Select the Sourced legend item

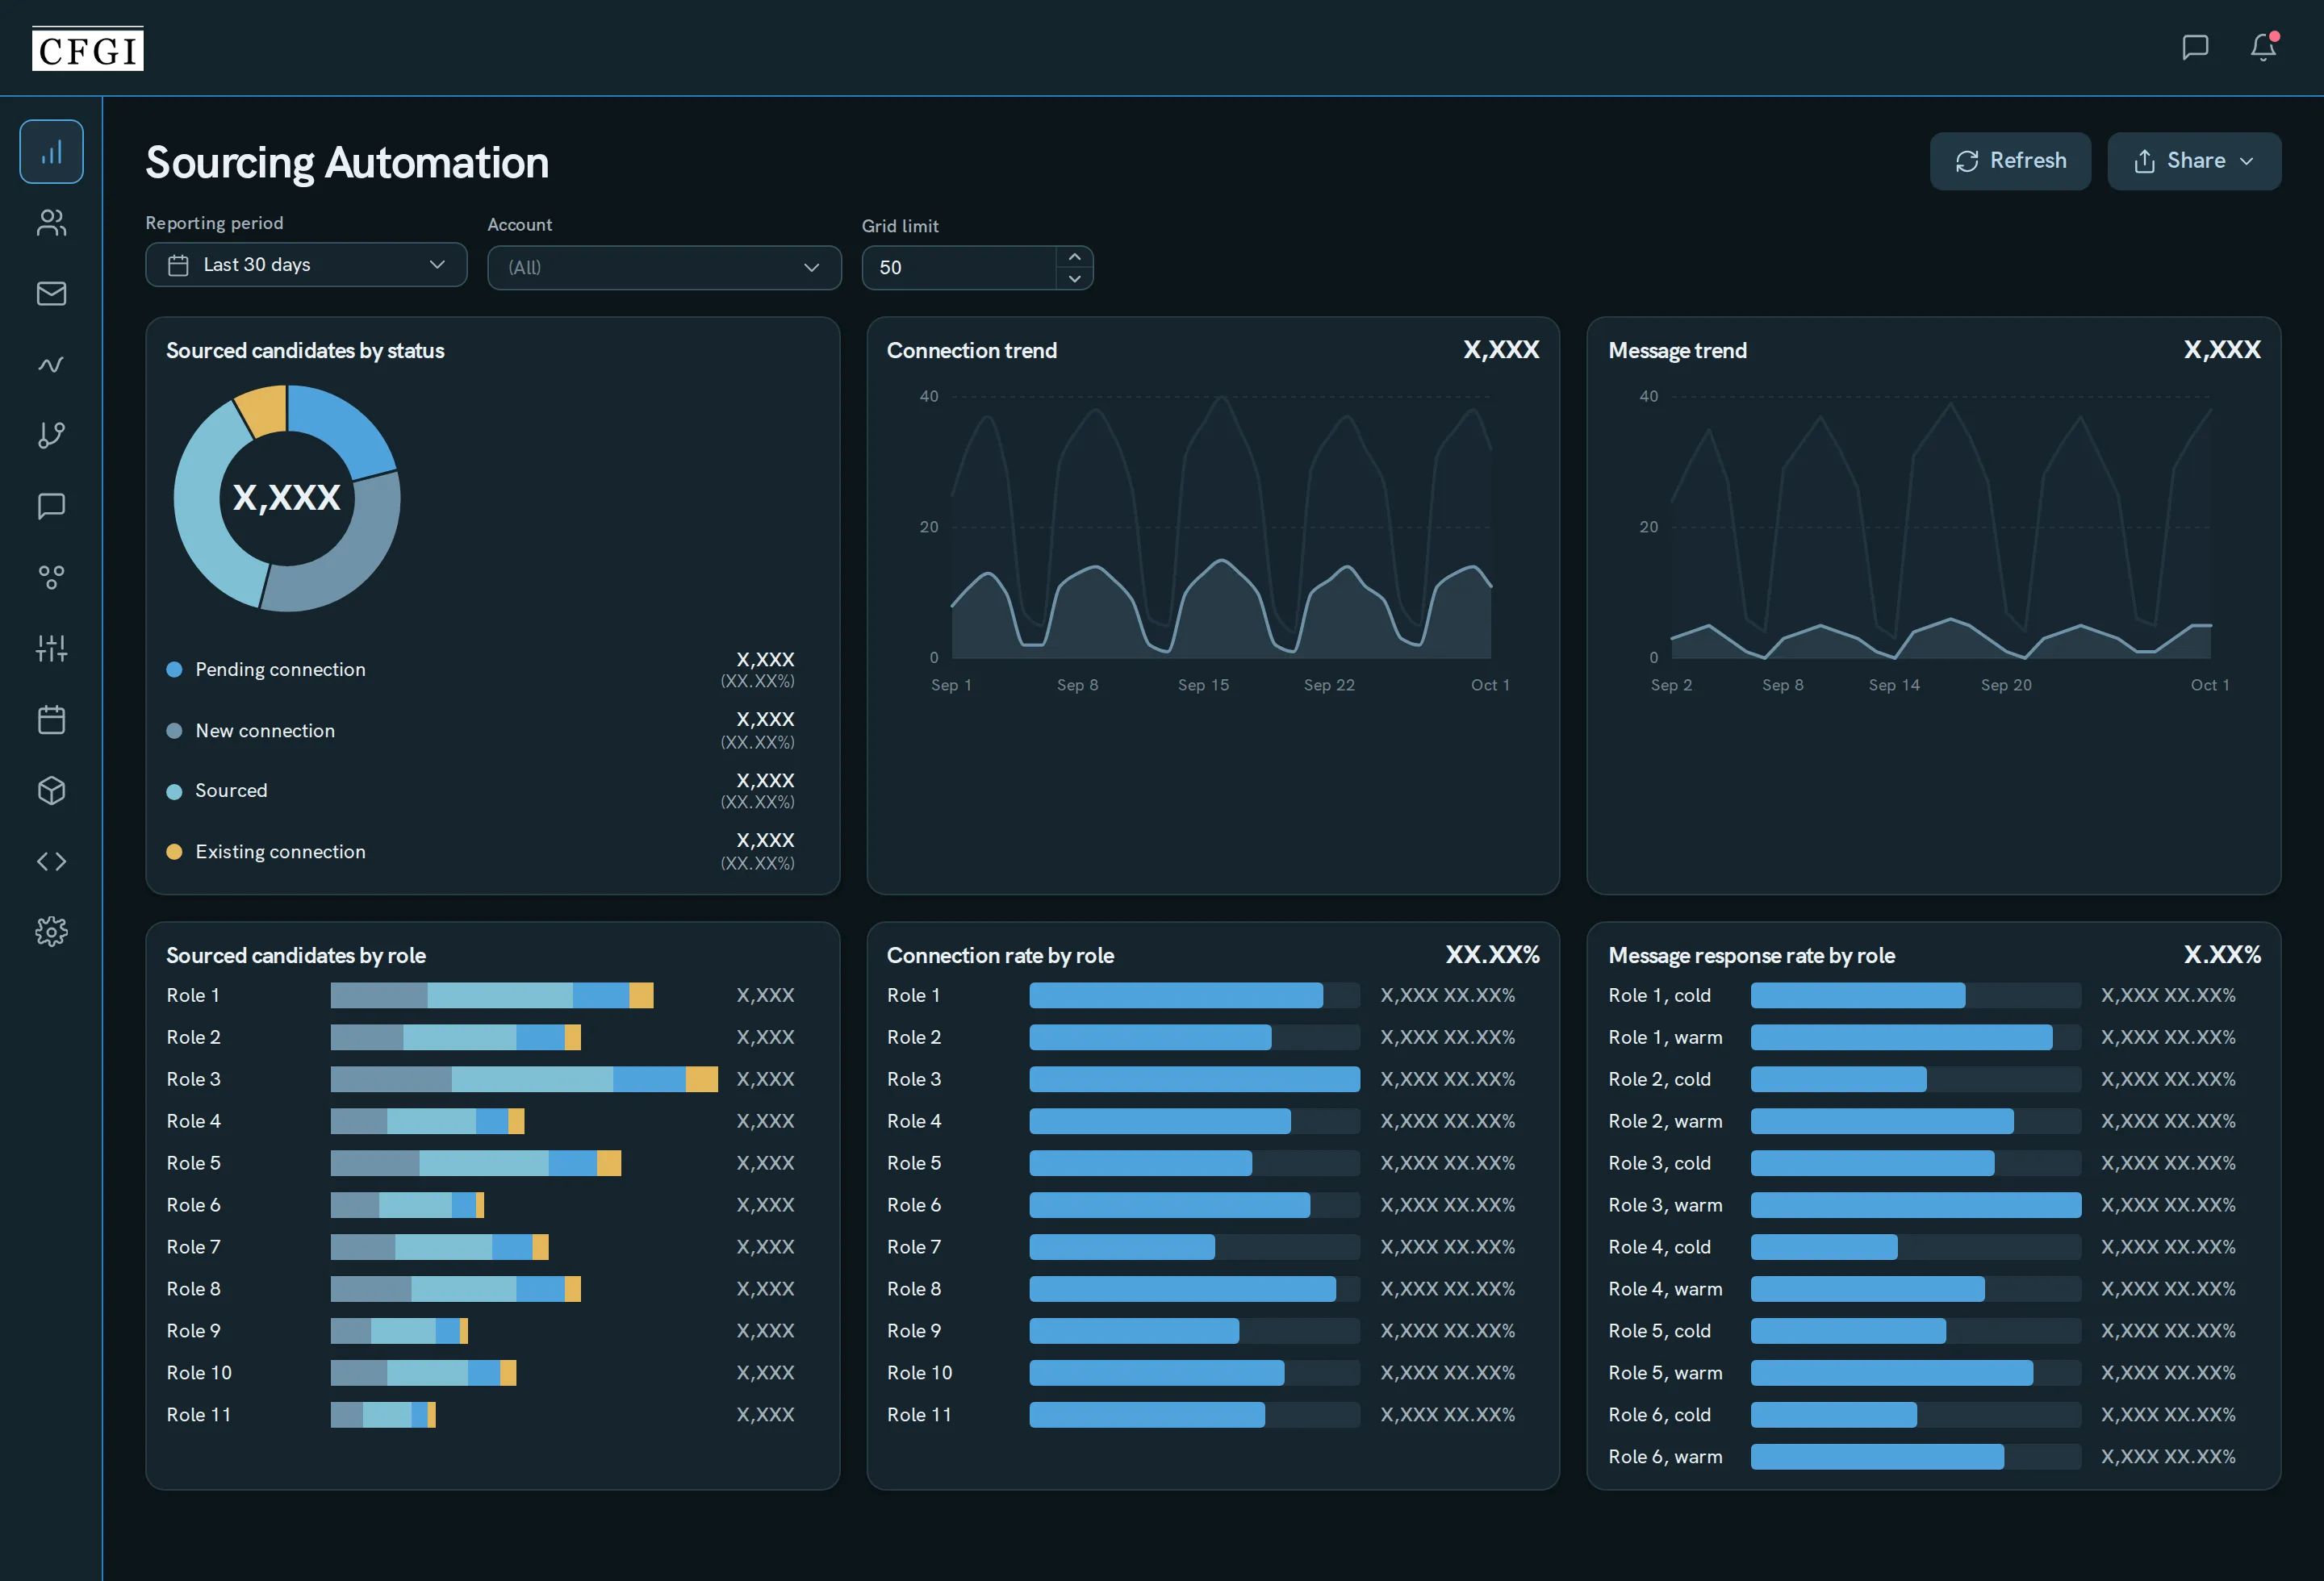click(480, 790)
